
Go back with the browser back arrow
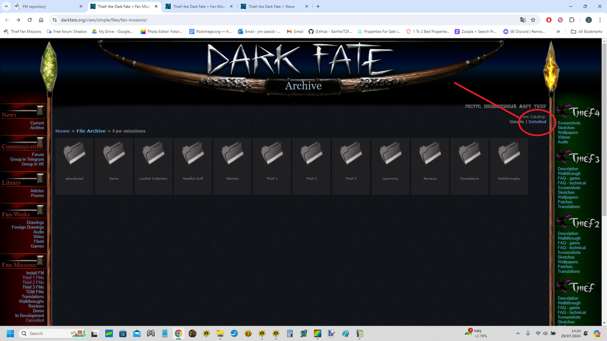pos(7,20)
